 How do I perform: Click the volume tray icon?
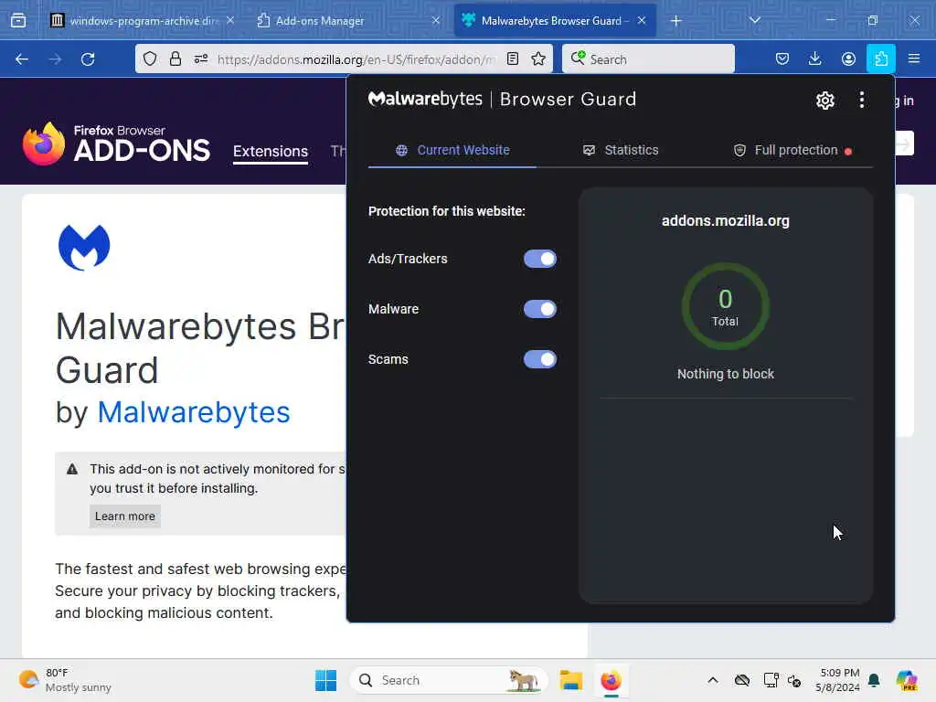(794, 680)
